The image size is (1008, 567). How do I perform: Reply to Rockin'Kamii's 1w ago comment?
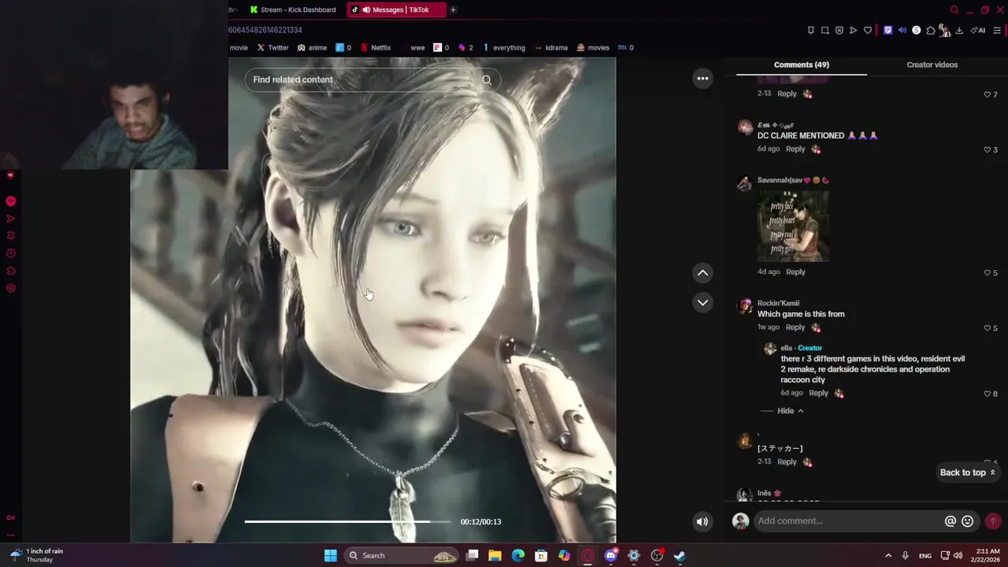pyautogui.click(x=795, y=327)
